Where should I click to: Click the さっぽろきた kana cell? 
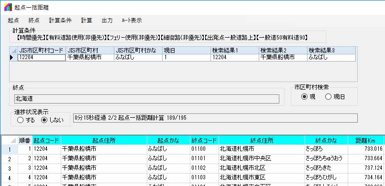(x=326, y=168)
